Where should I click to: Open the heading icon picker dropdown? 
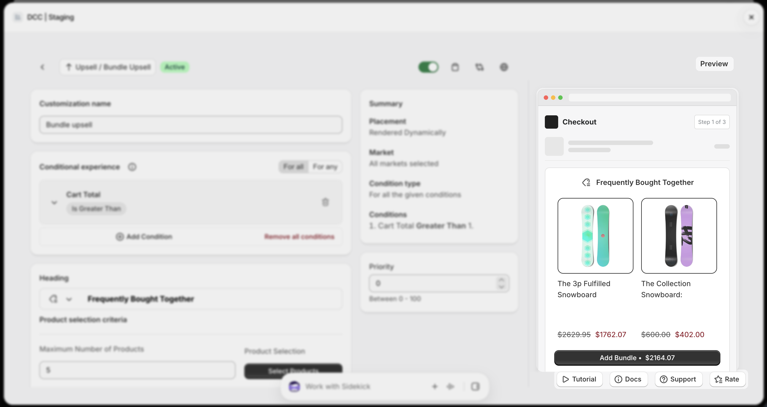[61, 299]
